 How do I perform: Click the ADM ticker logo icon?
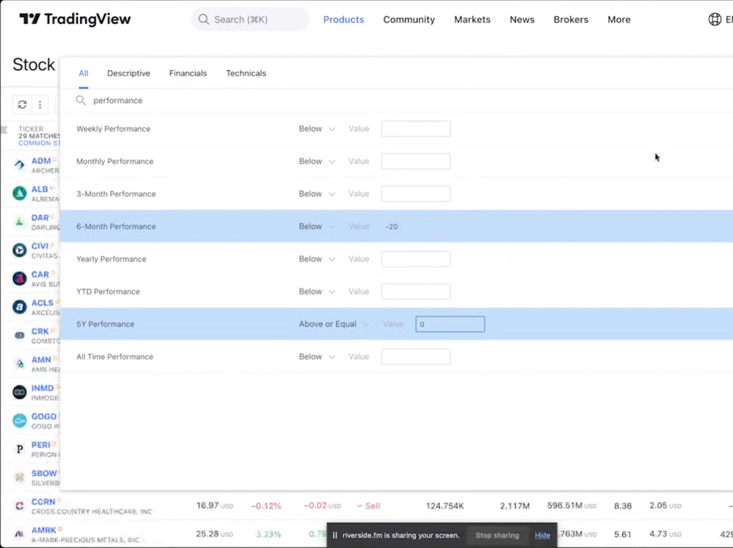point(19,165)
